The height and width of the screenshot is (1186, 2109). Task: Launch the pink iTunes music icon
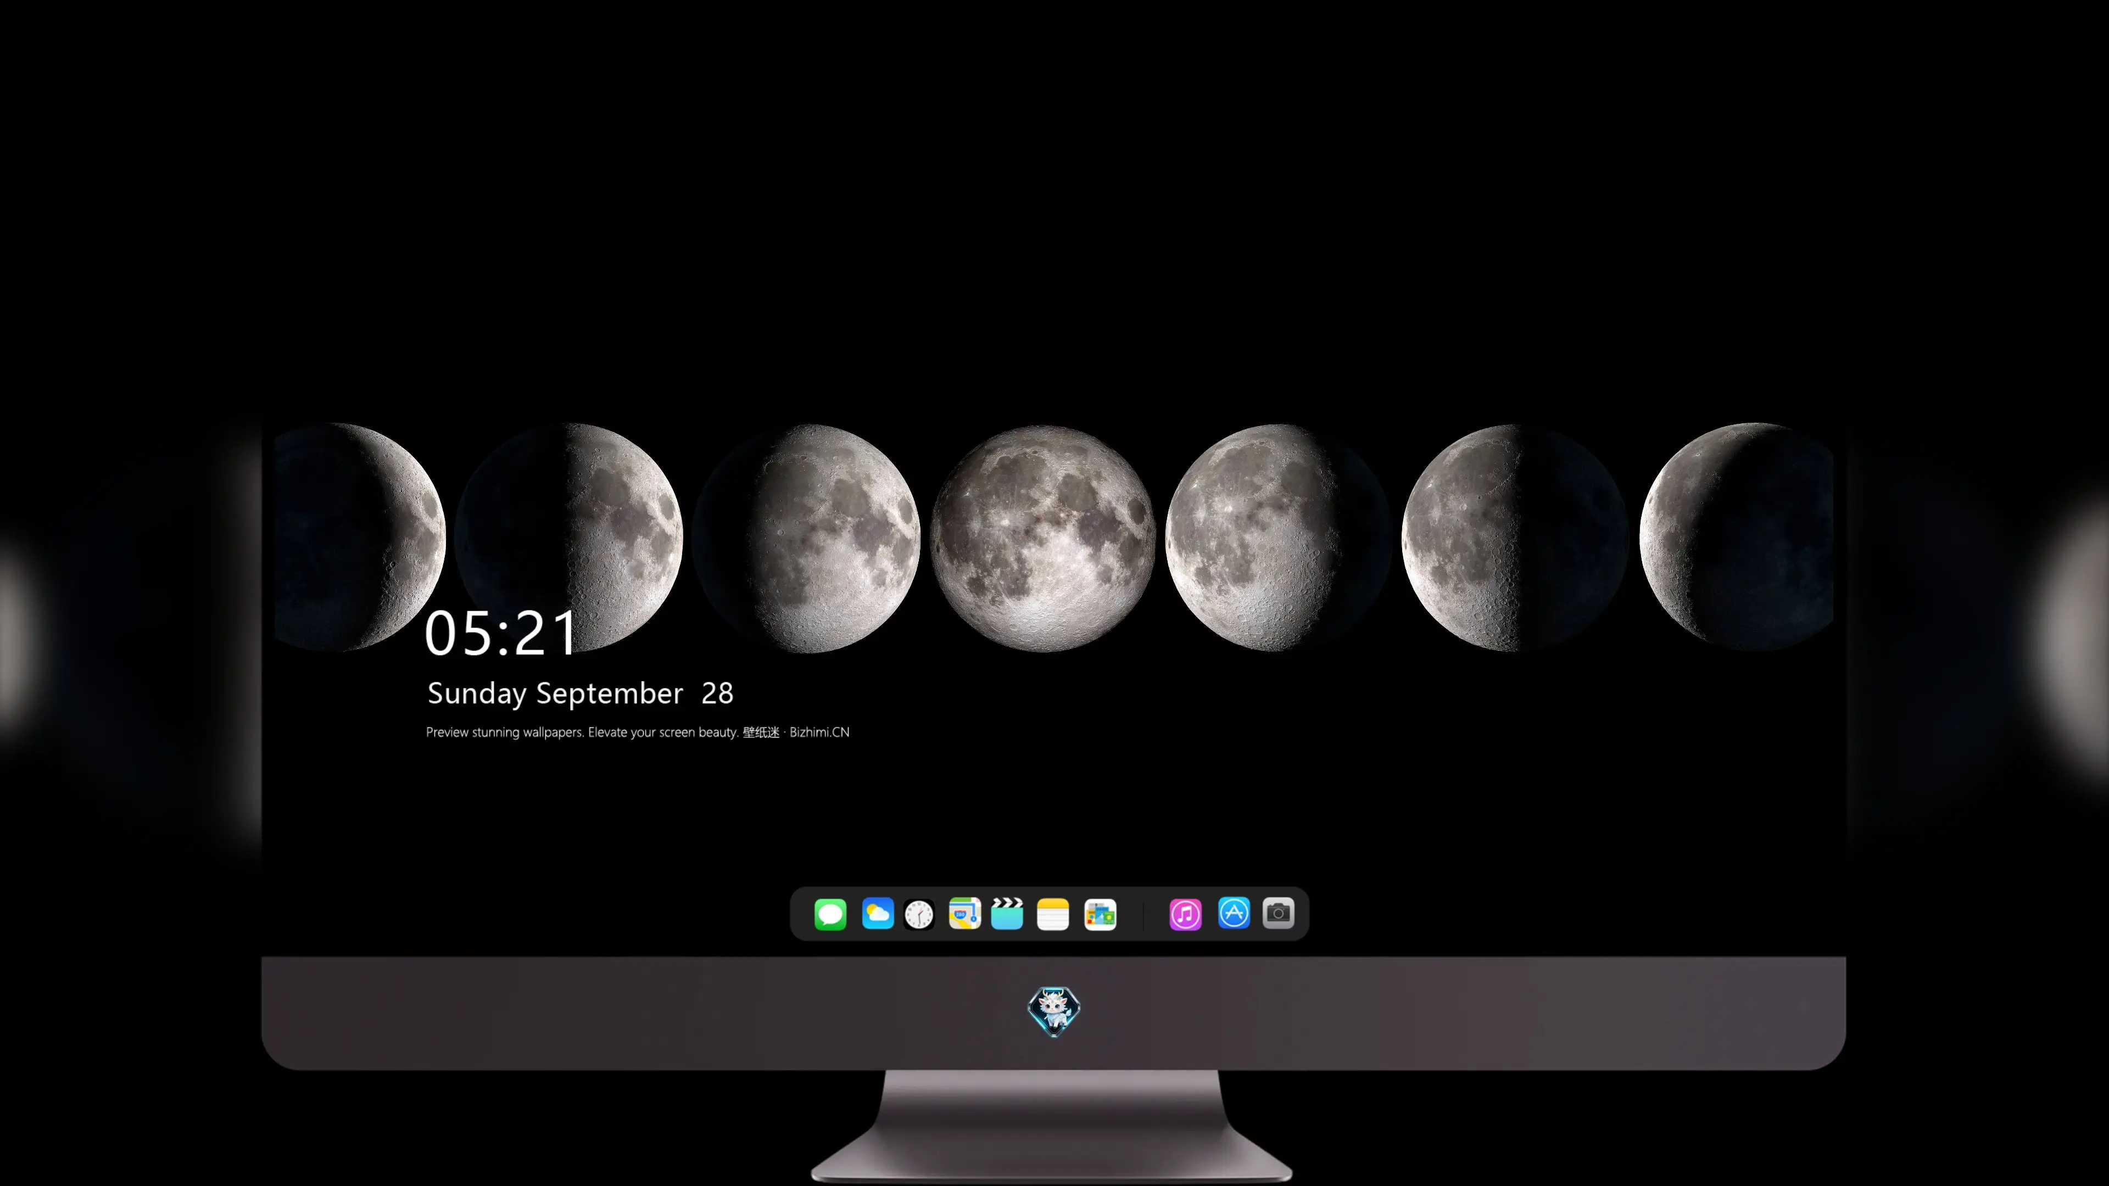coord(1186,914)
